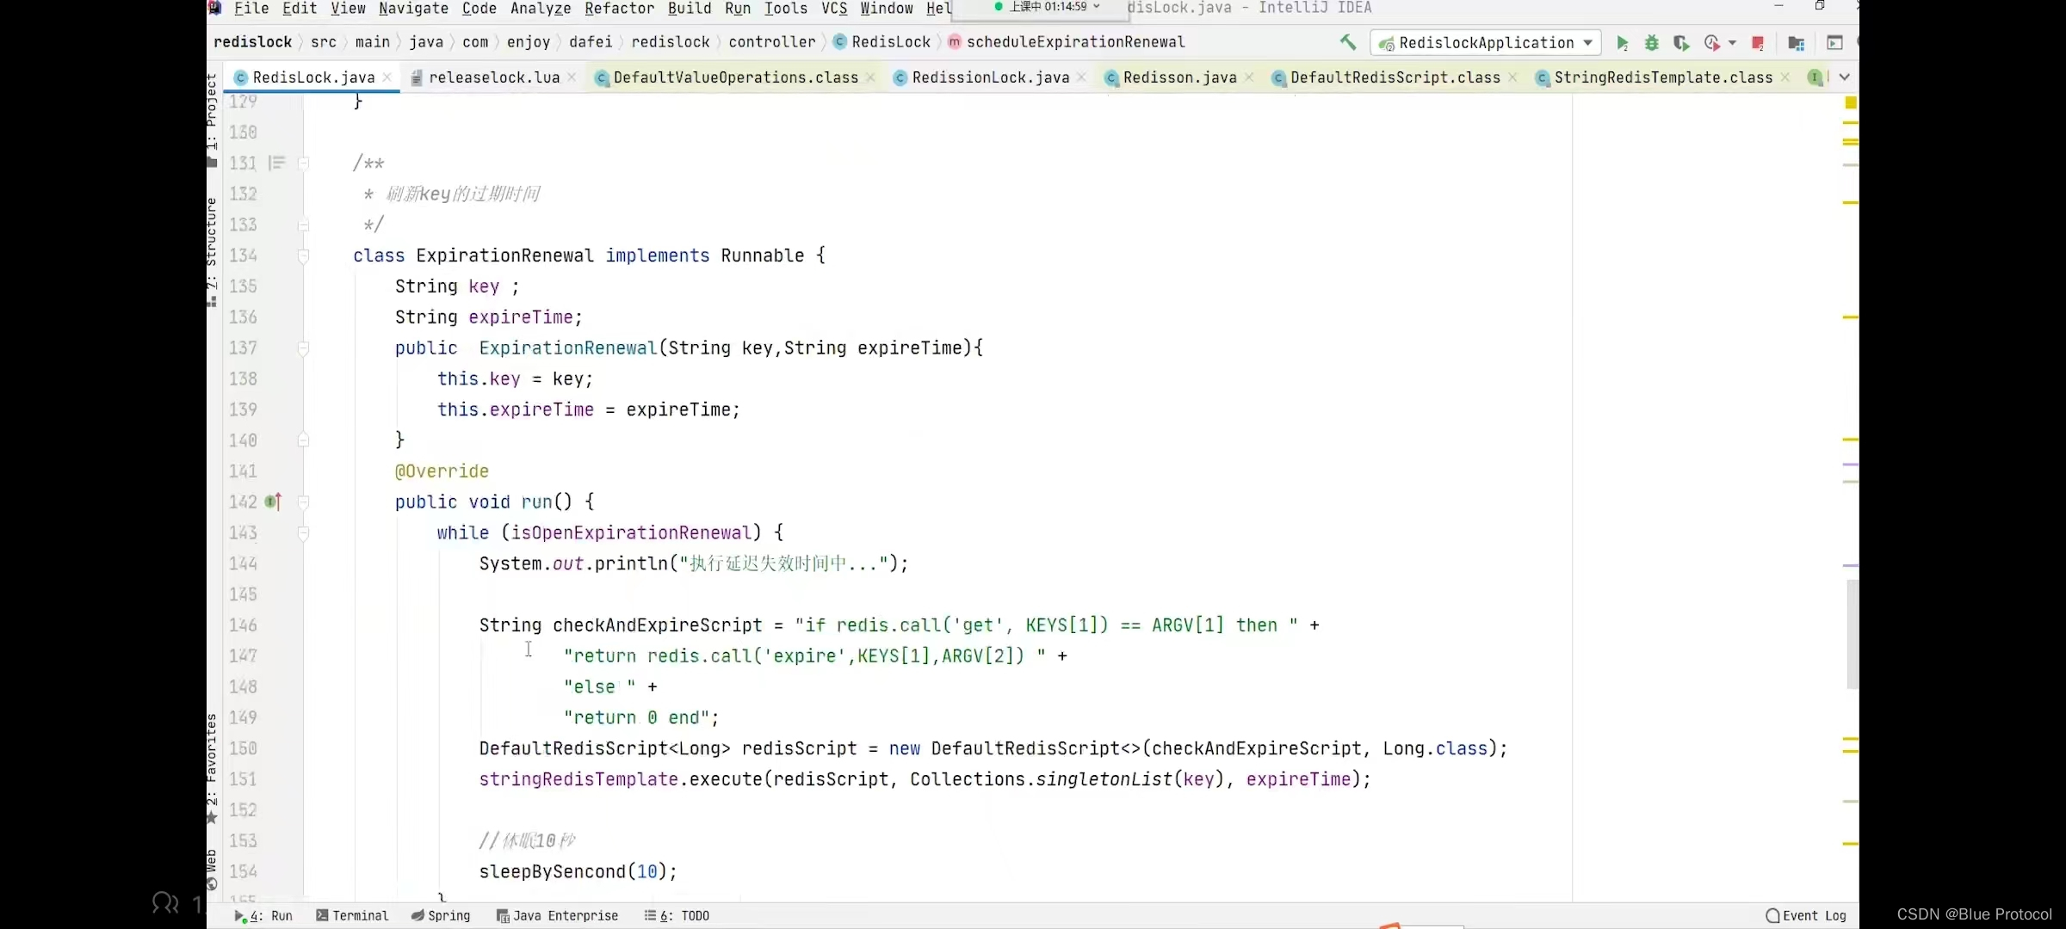Open the Spring tool window
This screenshot has width=2066, height=929.
pos(441,916)
